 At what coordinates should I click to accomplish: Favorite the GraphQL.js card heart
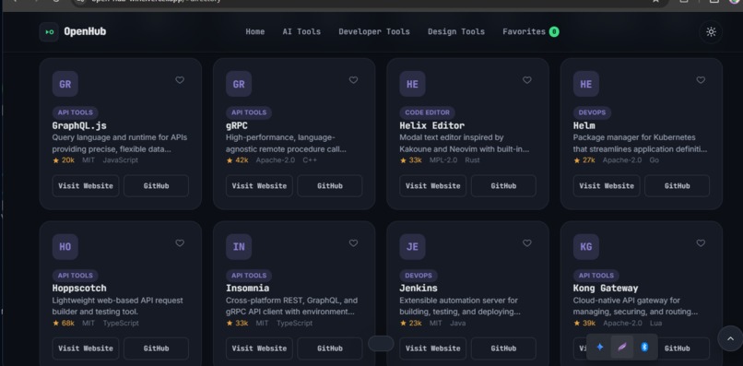click(180, 80)
